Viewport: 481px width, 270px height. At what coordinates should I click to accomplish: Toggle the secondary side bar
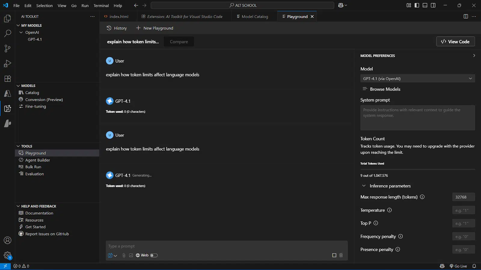433,5
